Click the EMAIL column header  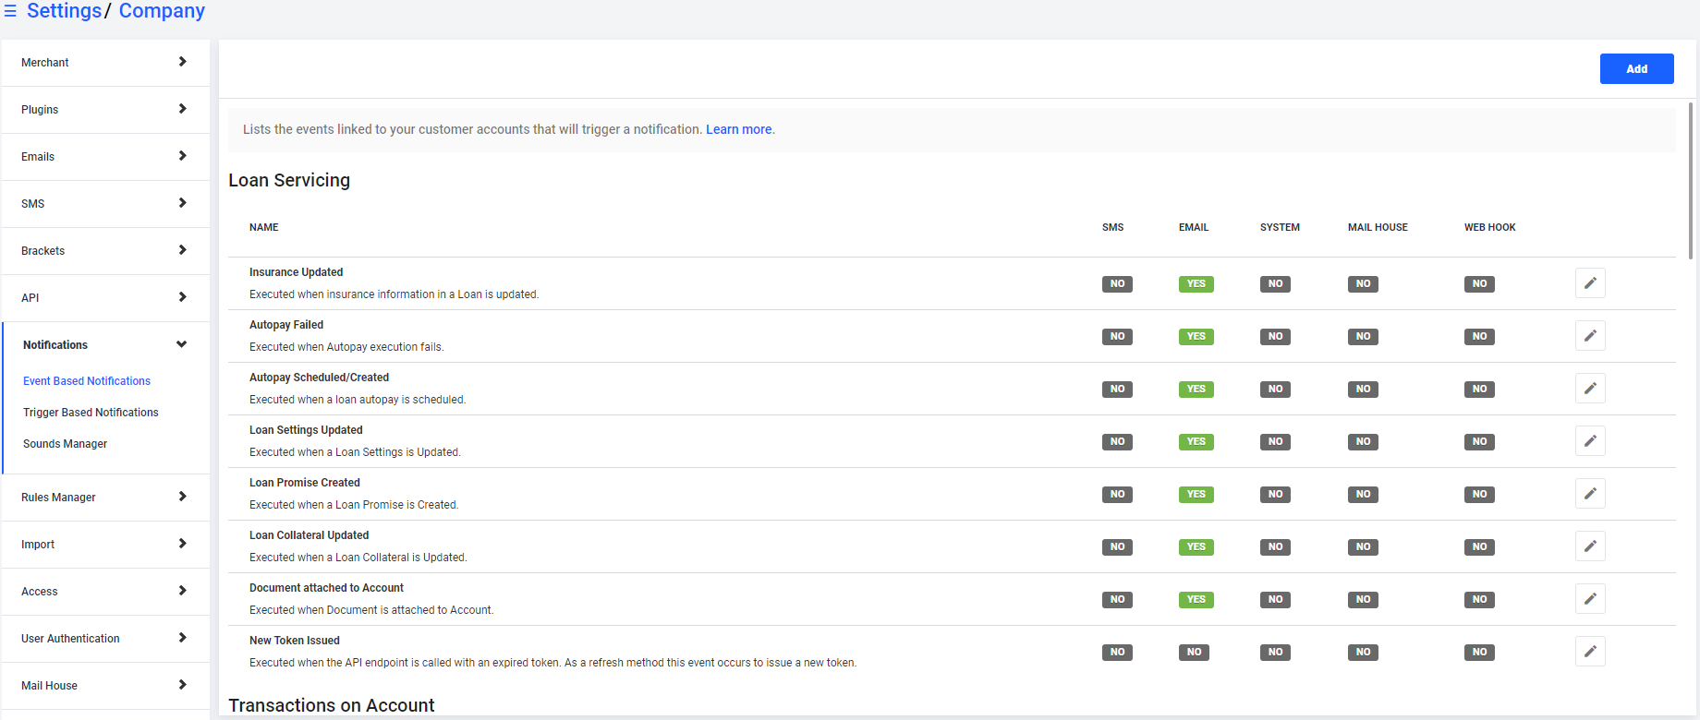pyautogui.click(x=1193, y=227)
